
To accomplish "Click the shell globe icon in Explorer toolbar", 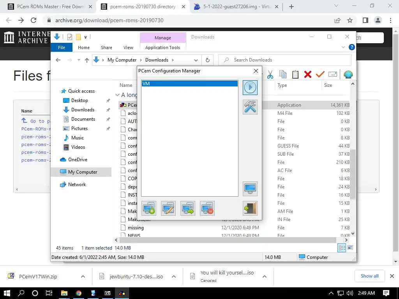I will (348, 74).
